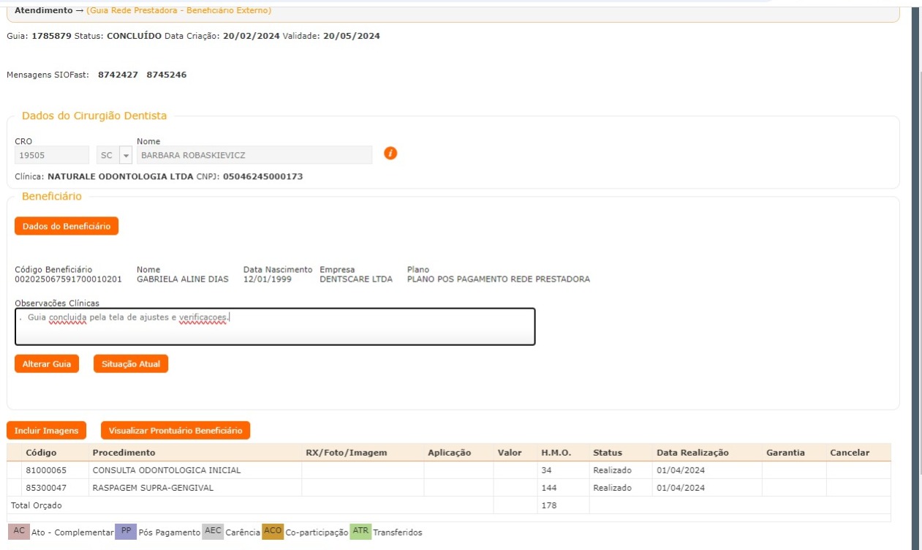The height and width of the screenshot is (550, 922).
Task: Click the PP Pós Pagamento legend badge
Action: [126, 532]
